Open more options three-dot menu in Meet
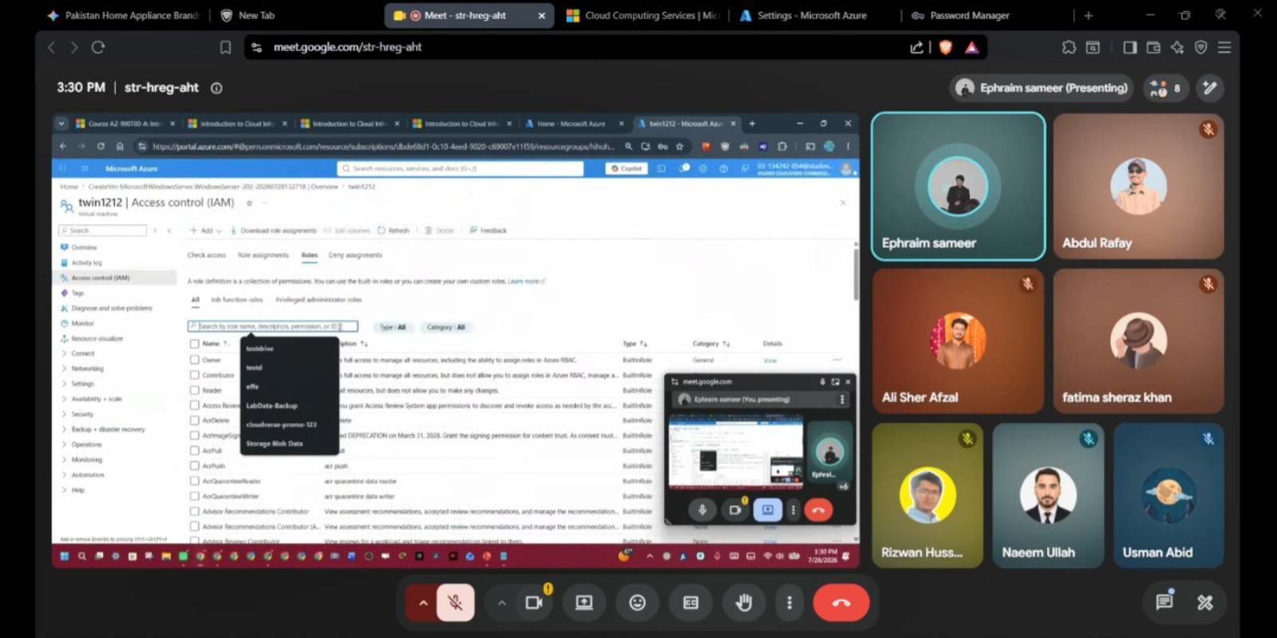Image resolution: width=1277 pixels, height=638 pixels. coord(789,602)
